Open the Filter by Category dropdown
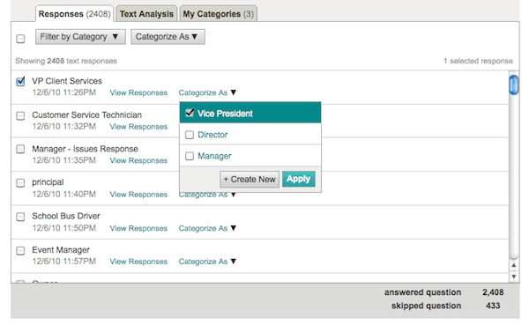The height and width of the screenshot is (332, 529). tap(80, 36)
